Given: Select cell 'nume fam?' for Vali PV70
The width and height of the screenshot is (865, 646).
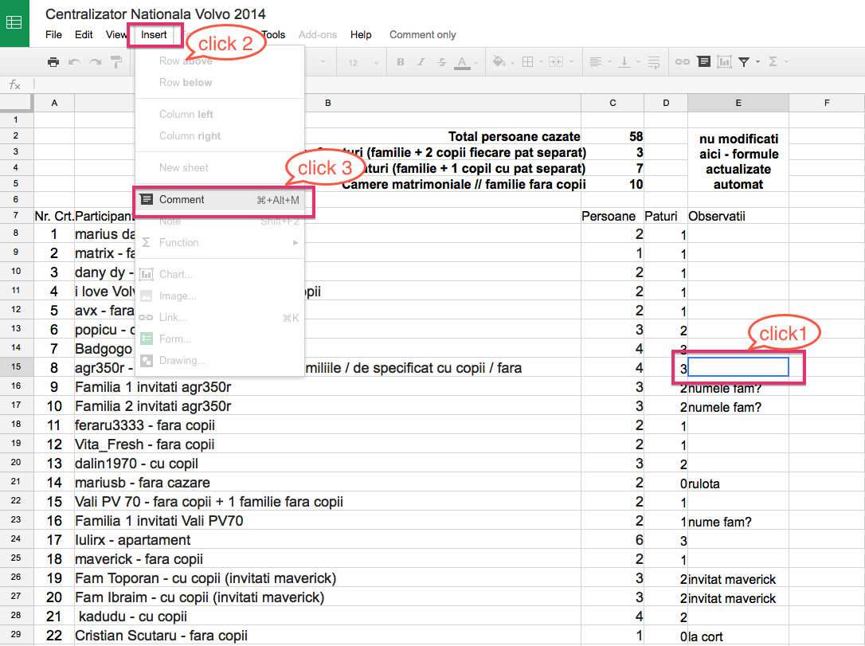Looking at the screenshot, I should click(x=738, y=521).
